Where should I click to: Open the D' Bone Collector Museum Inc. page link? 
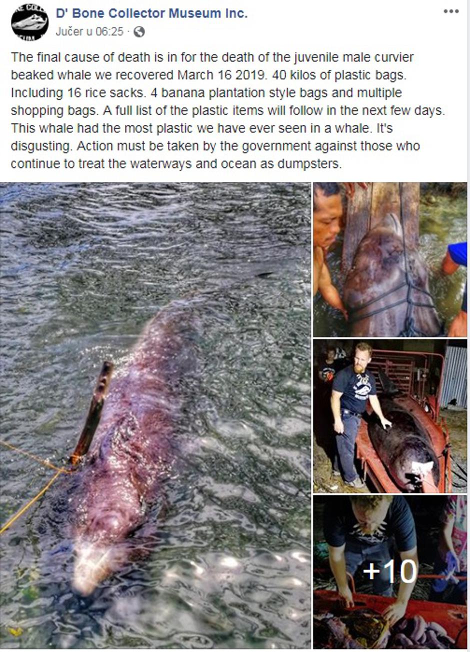151,13
